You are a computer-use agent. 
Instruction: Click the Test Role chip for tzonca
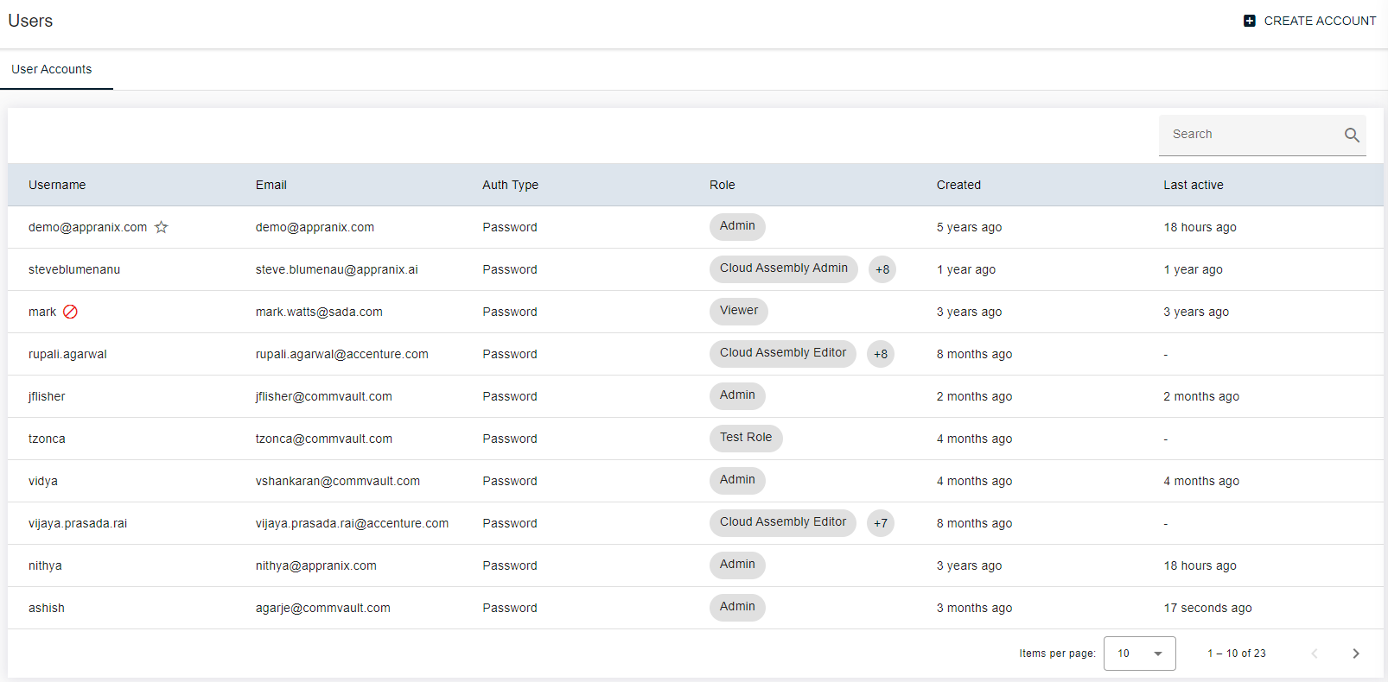coord(746,438)
